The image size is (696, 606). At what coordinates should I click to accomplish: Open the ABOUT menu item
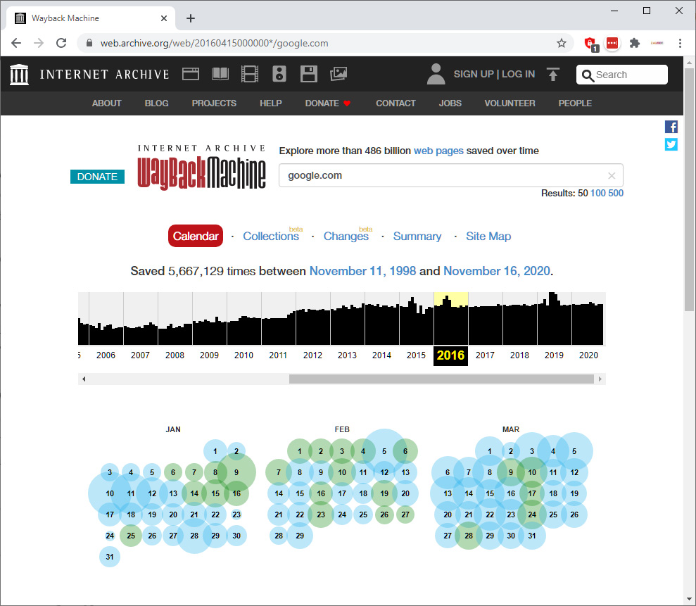click(106, 103)
